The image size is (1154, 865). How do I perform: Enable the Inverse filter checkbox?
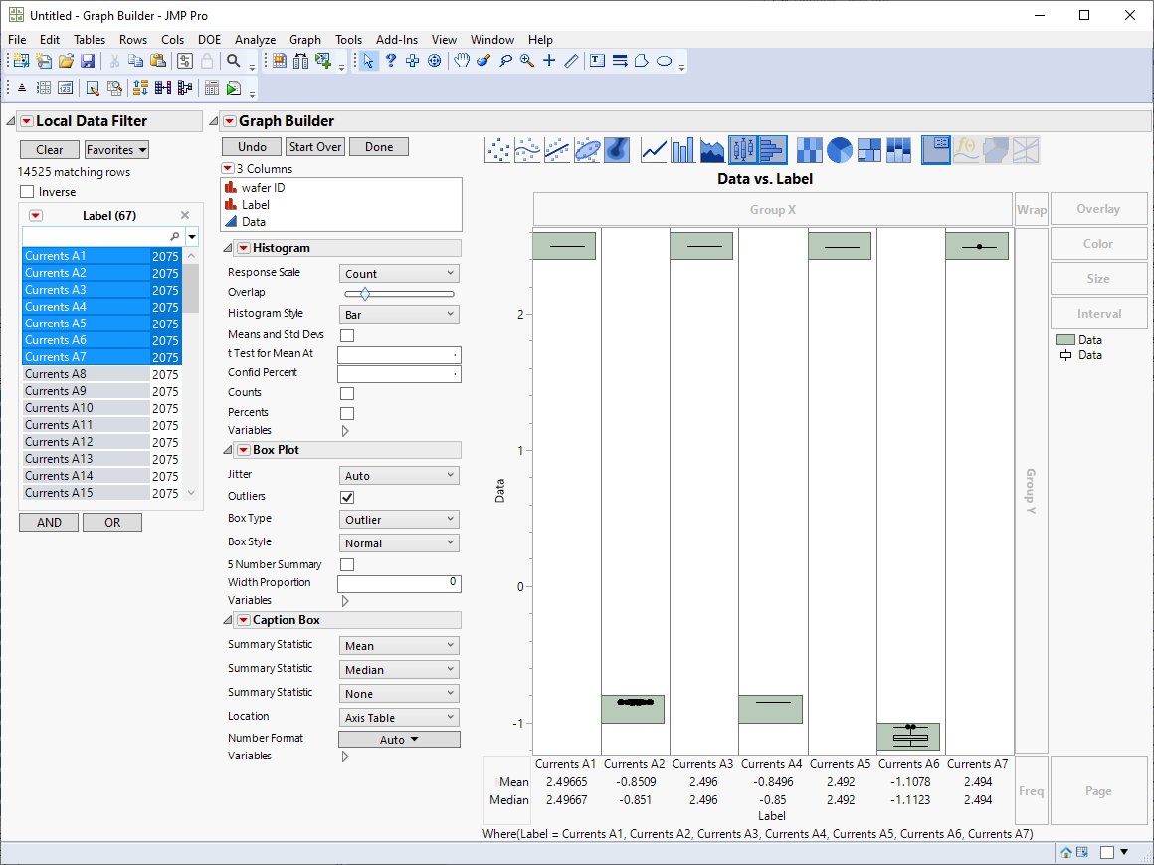27,192
